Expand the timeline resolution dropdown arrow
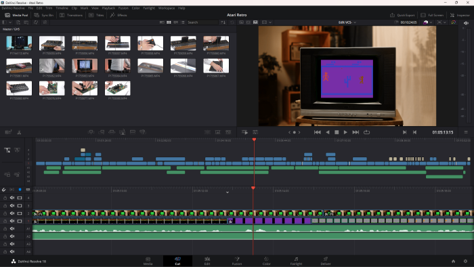Viewport: 474px width, 267px height. (x=431, y=22)
